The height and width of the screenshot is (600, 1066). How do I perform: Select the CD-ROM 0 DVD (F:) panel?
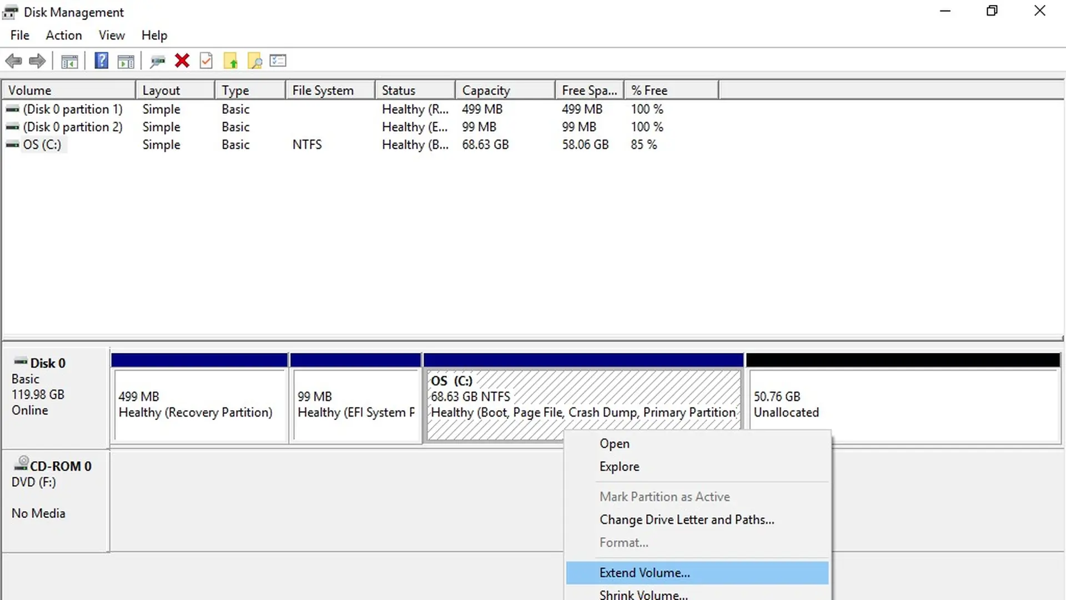(x=56, y=501)
